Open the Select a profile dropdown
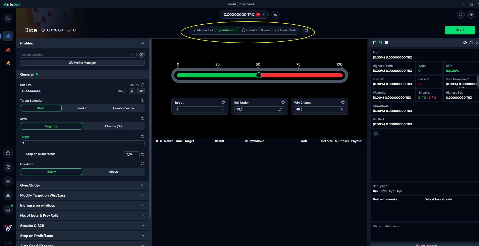The image size is (479, 246). click(78, 54)
